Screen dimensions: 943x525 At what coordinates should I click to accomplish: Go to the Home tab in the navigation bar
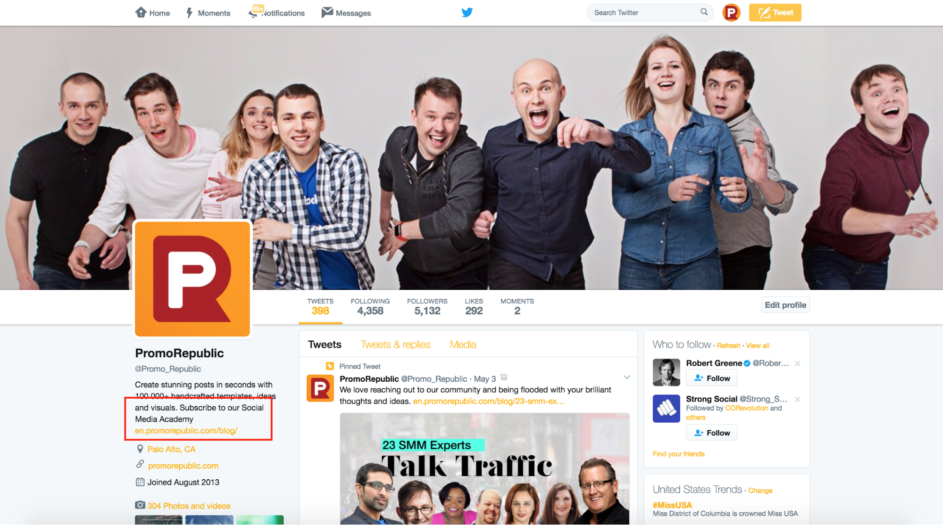point(152,13)
